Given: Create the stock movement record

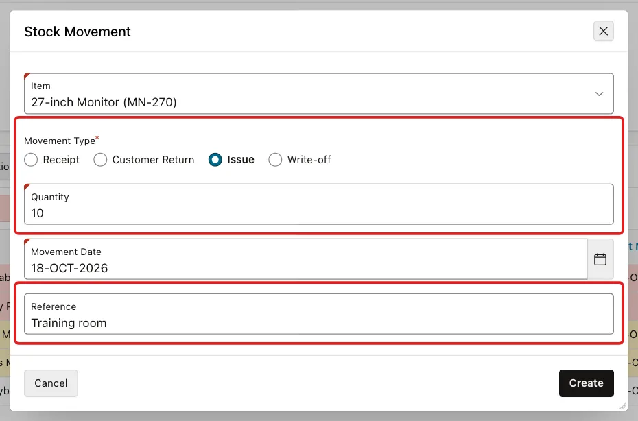Looking at the screenshot, I should pyautogui.click(x=586, y=383).
